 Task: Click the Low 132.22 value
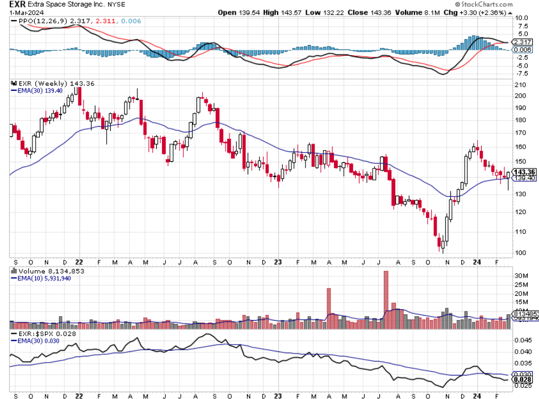[x=324, y=12]
